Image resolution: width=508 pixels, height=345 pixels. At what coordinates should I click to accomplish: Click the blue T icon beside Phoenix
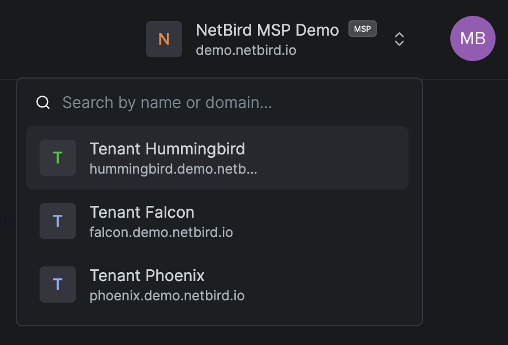click(57, 284)
